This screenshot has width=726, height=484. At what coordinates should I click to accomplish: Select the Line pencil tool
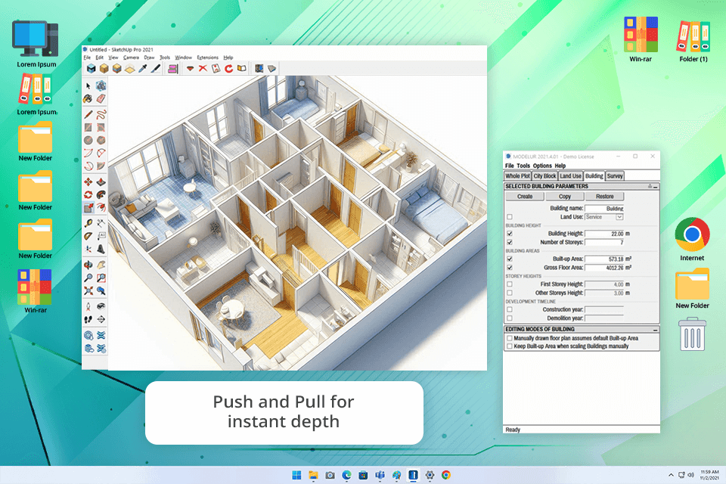click(x=88, y=114)
